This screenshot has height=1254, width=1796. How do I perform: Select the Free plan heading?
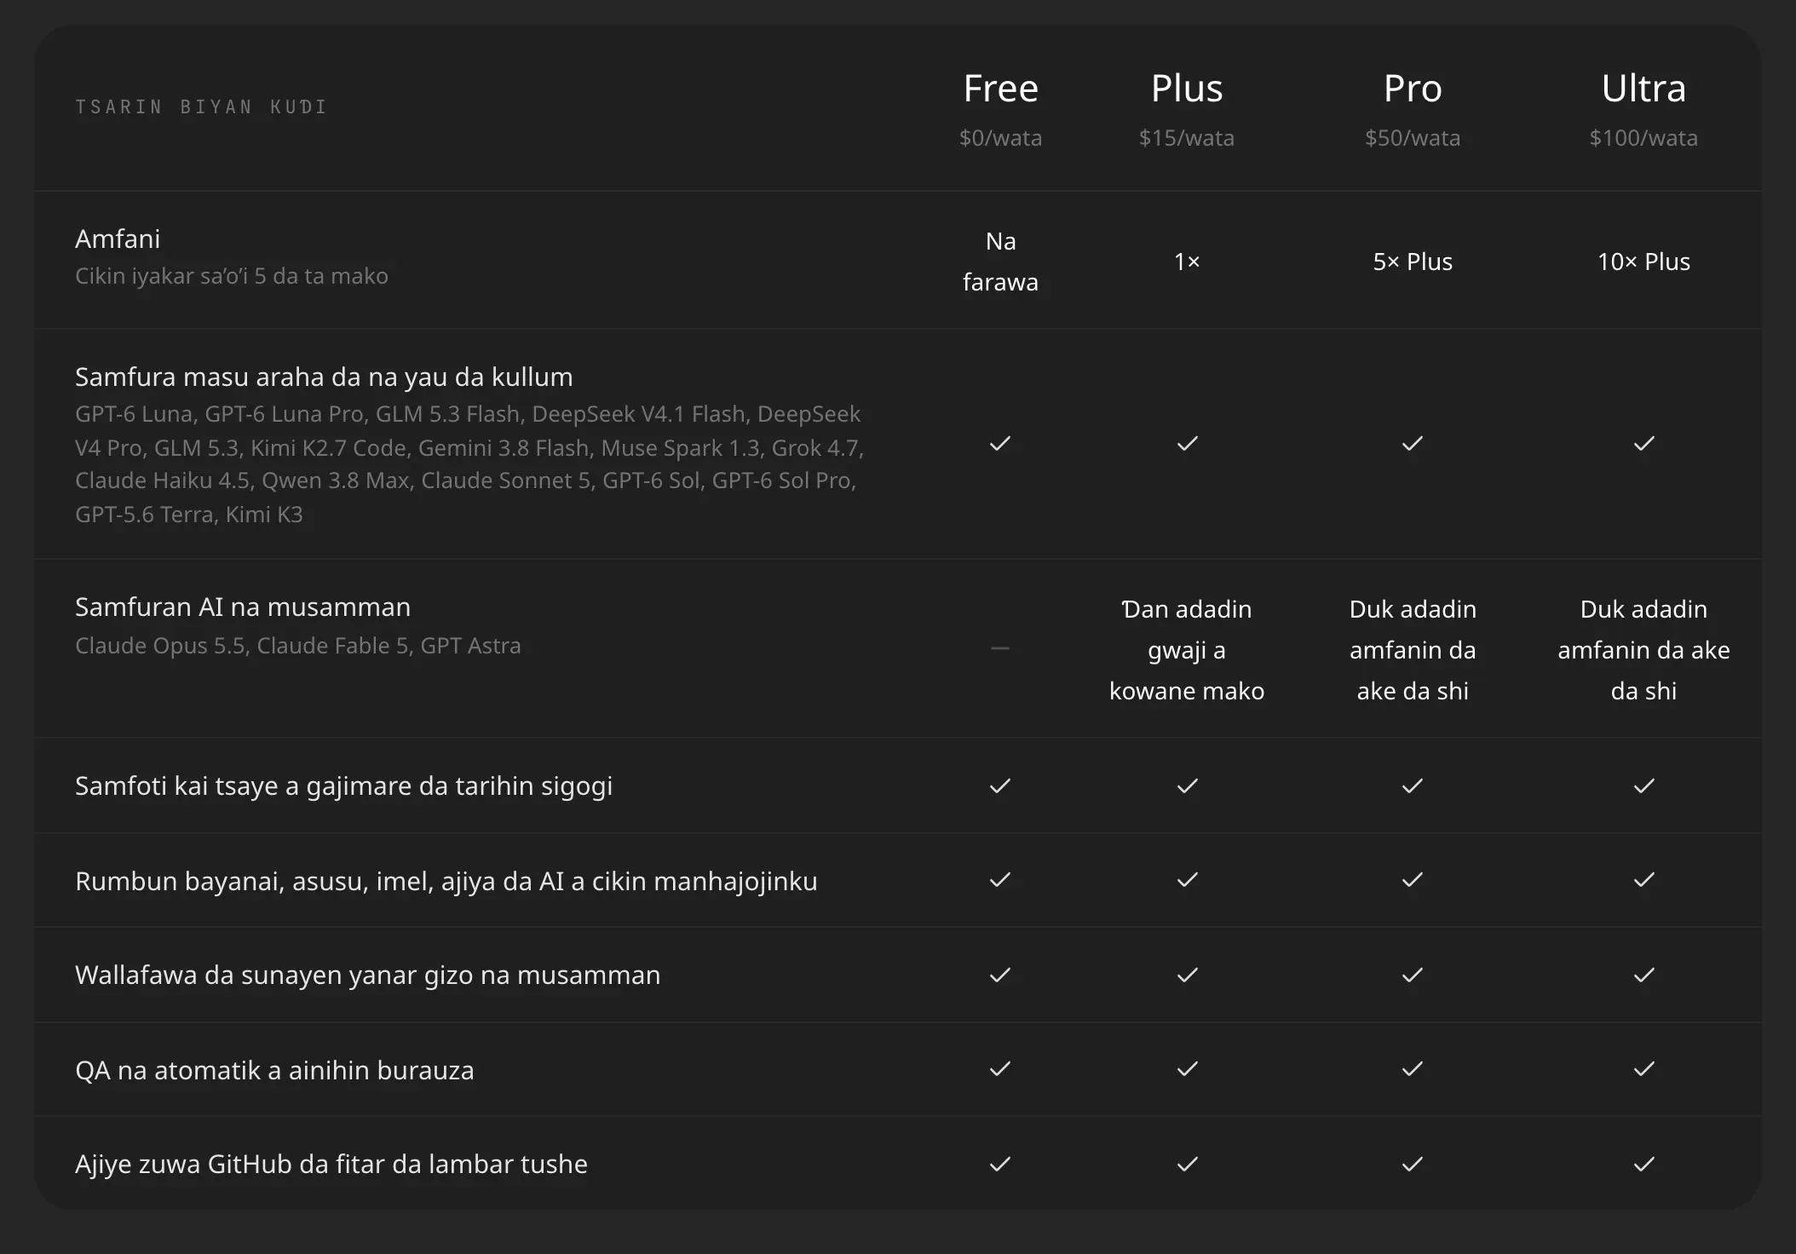[x=1000, y=89]
